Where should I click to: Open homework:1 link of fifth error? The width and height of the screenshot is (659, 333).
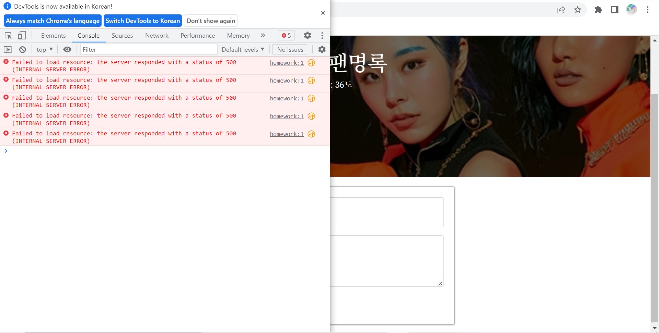[x=287, y=134]
